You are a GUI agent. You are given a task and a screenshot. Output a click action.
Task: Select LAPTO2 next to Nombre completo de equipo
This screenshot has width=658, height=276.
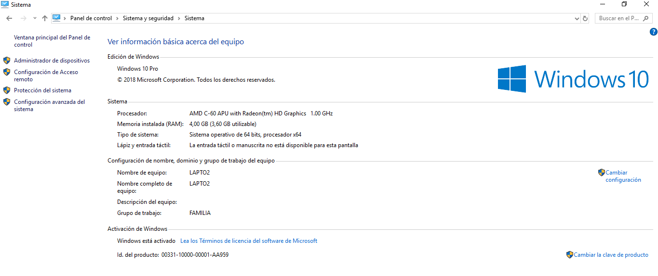click(200, 184)
